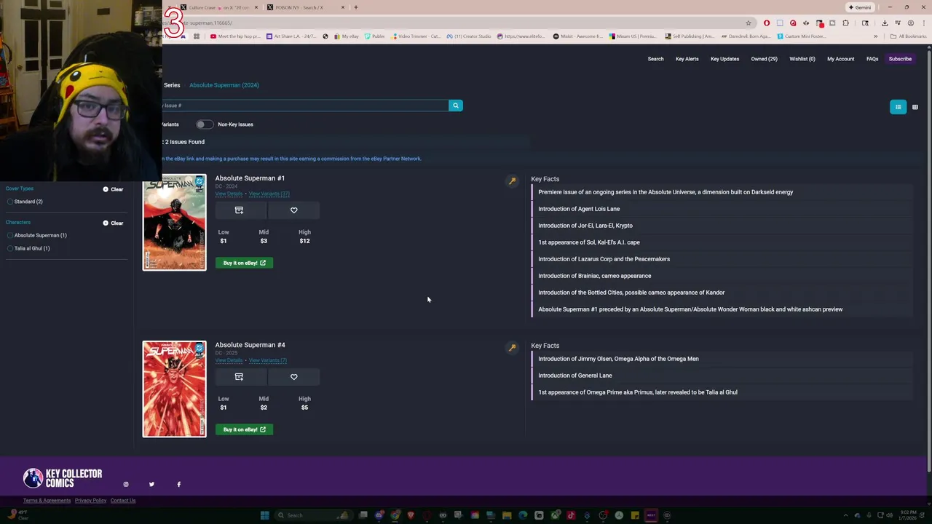The image size is (932, 524).
Task: Open TikTok from the taskbar
Action: (571, 515)
